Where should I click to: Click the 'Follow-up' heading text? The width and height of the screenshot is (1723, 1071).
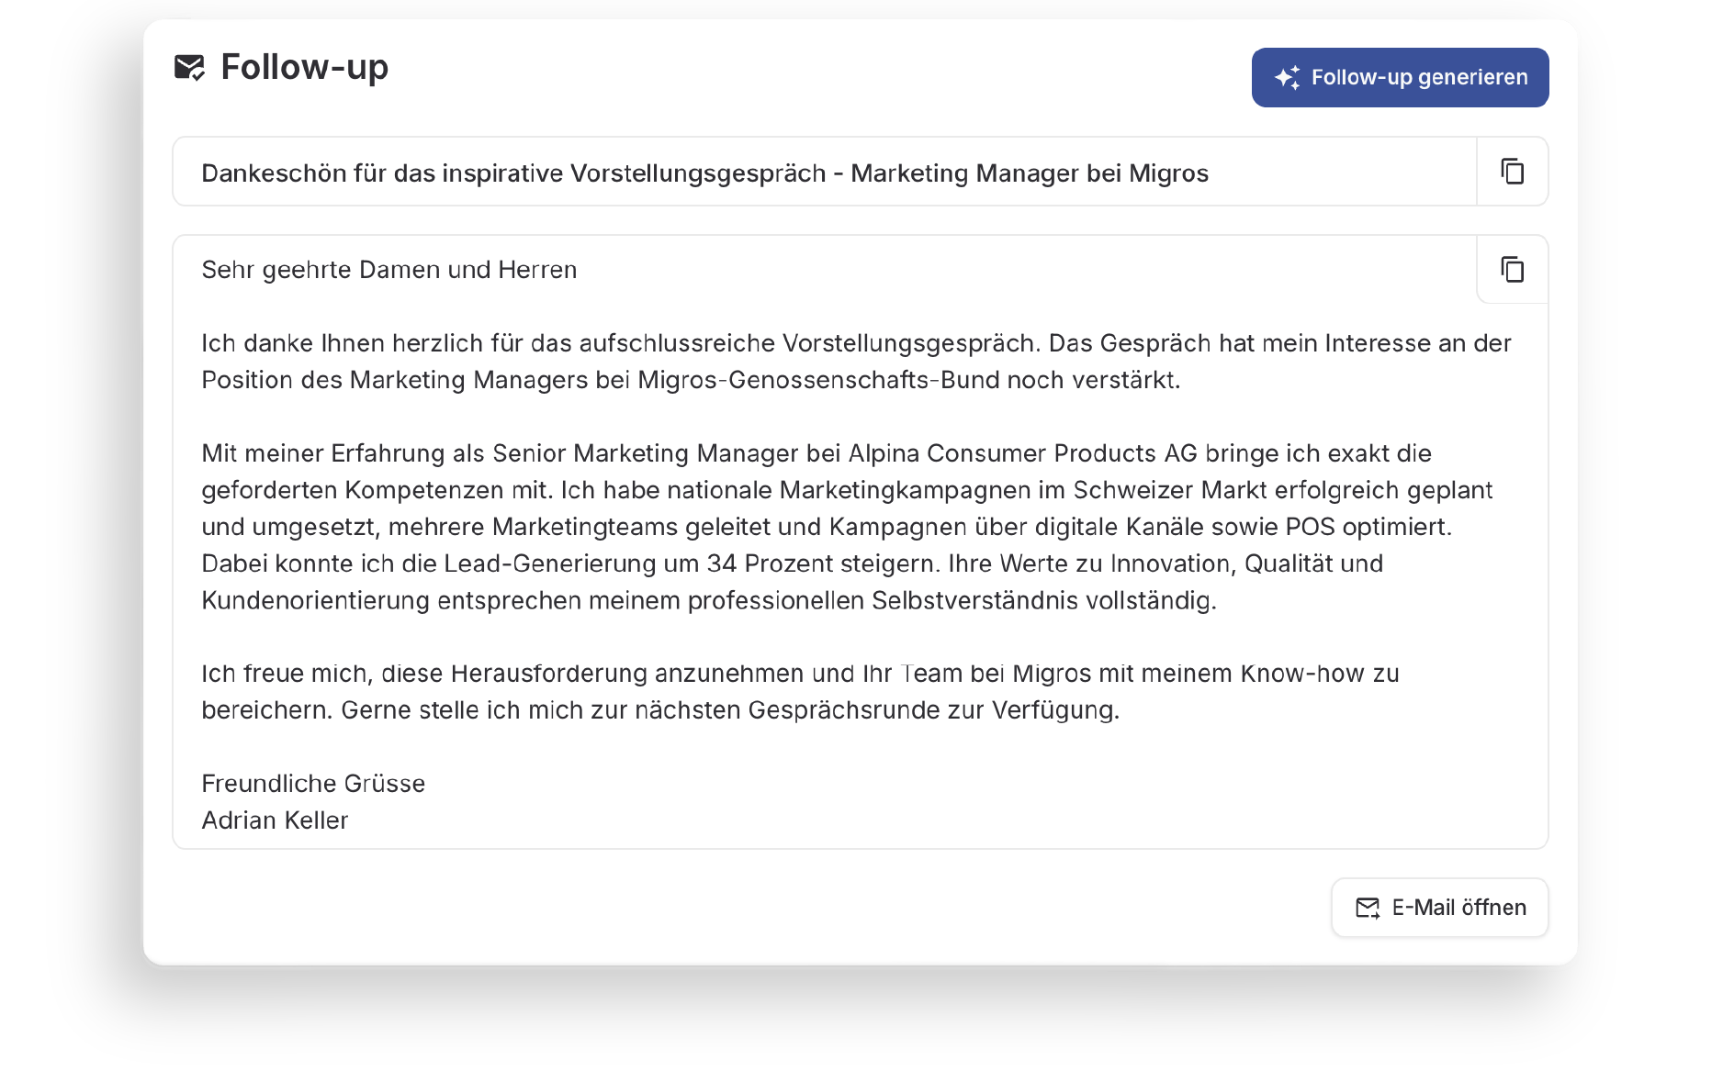304,67
